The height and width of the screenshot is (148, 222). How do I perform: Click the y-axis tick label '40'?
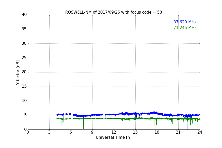pos(24,15)
